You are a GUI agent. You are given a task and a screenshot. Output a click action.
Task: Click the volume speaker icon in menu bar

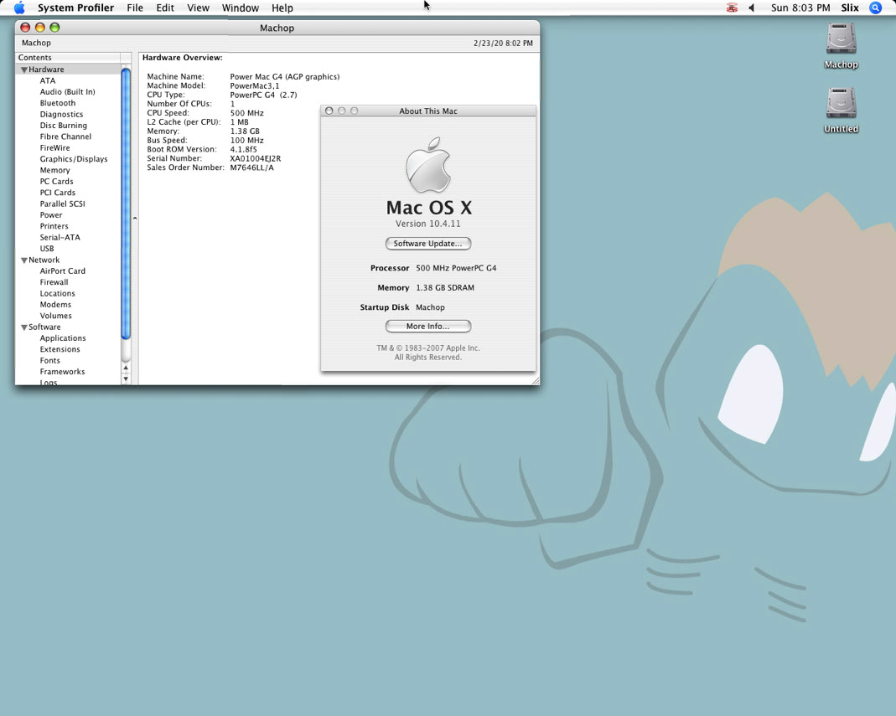tap(752, 8)
